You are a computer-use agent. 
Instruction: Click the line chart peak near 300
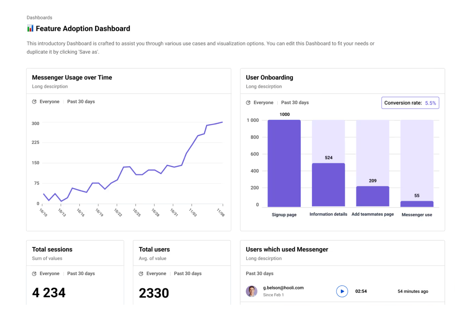222,122
